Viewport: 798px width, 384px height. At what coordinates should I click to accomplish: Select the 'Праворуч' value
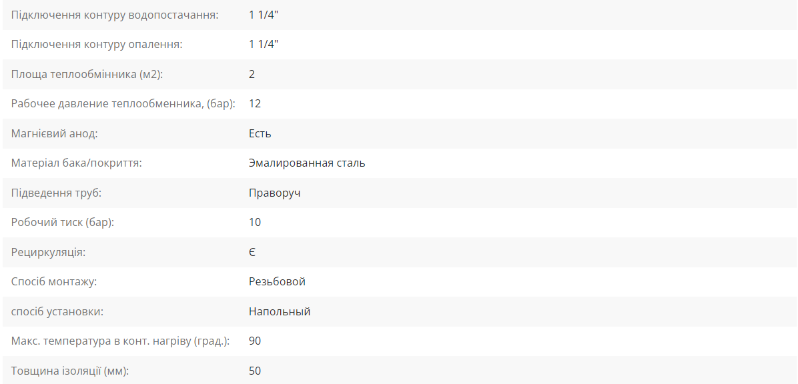pyautogui.click(x=275, y=193)
